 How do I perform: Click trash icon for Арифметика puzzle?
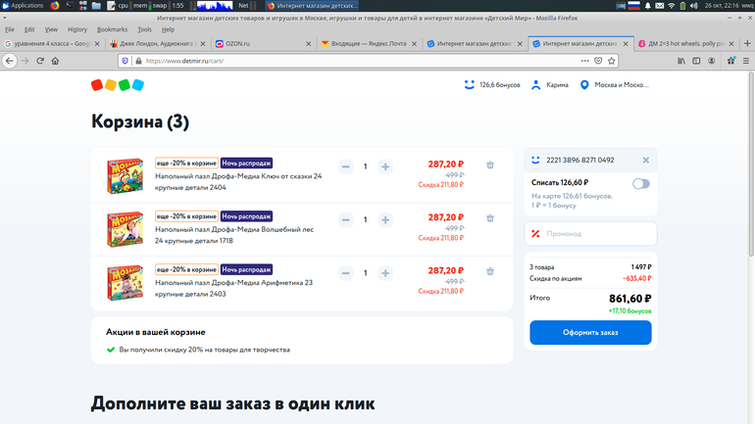pos(490,272)
